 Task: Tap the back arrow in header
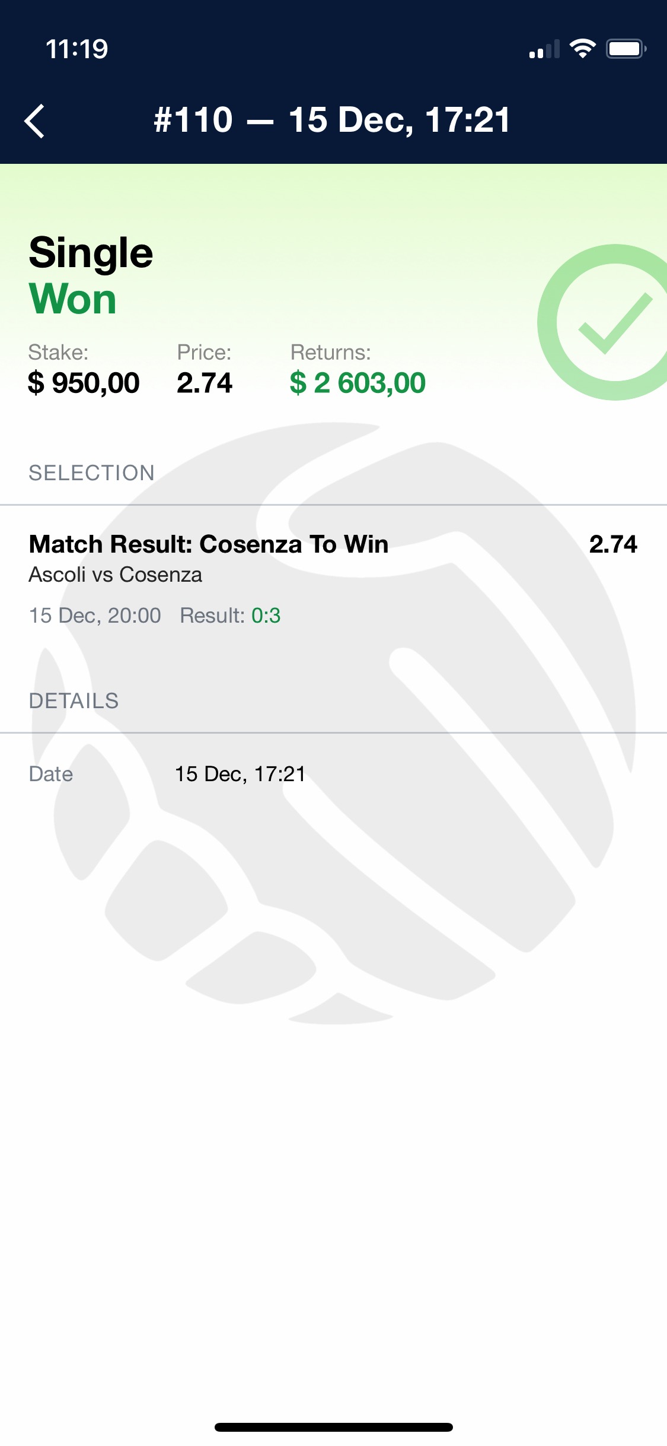(34, 121)
